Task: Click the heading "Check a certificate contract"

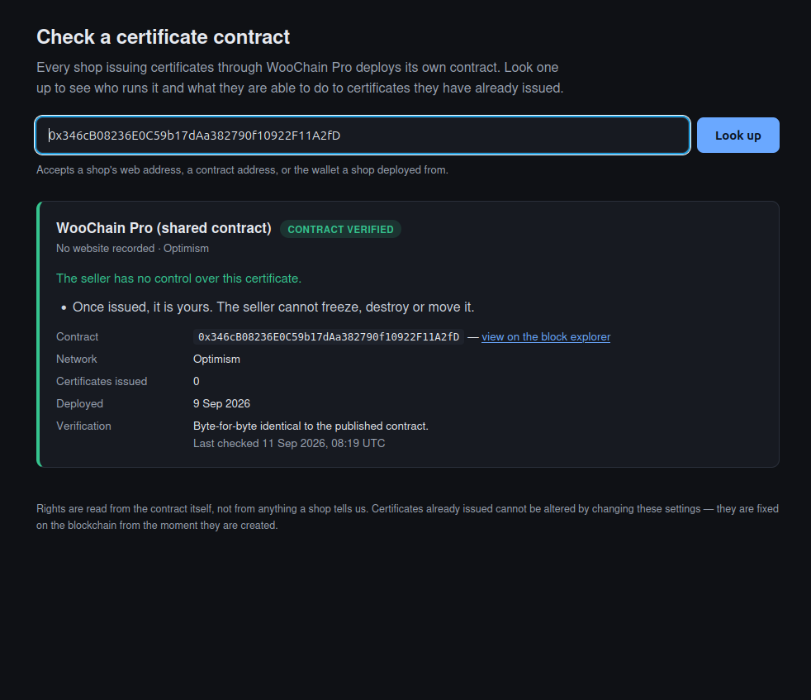Action: (x=163, y=36)
